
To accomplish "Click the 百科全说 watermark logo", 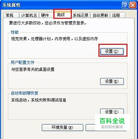I will click(x=112, y=123).
